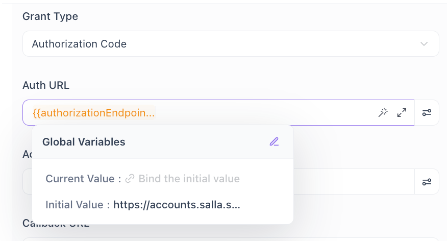This screenshot has height=241, width=447.
Task: Click the link icon beside Current Value
Action: [x=130, y=179]
